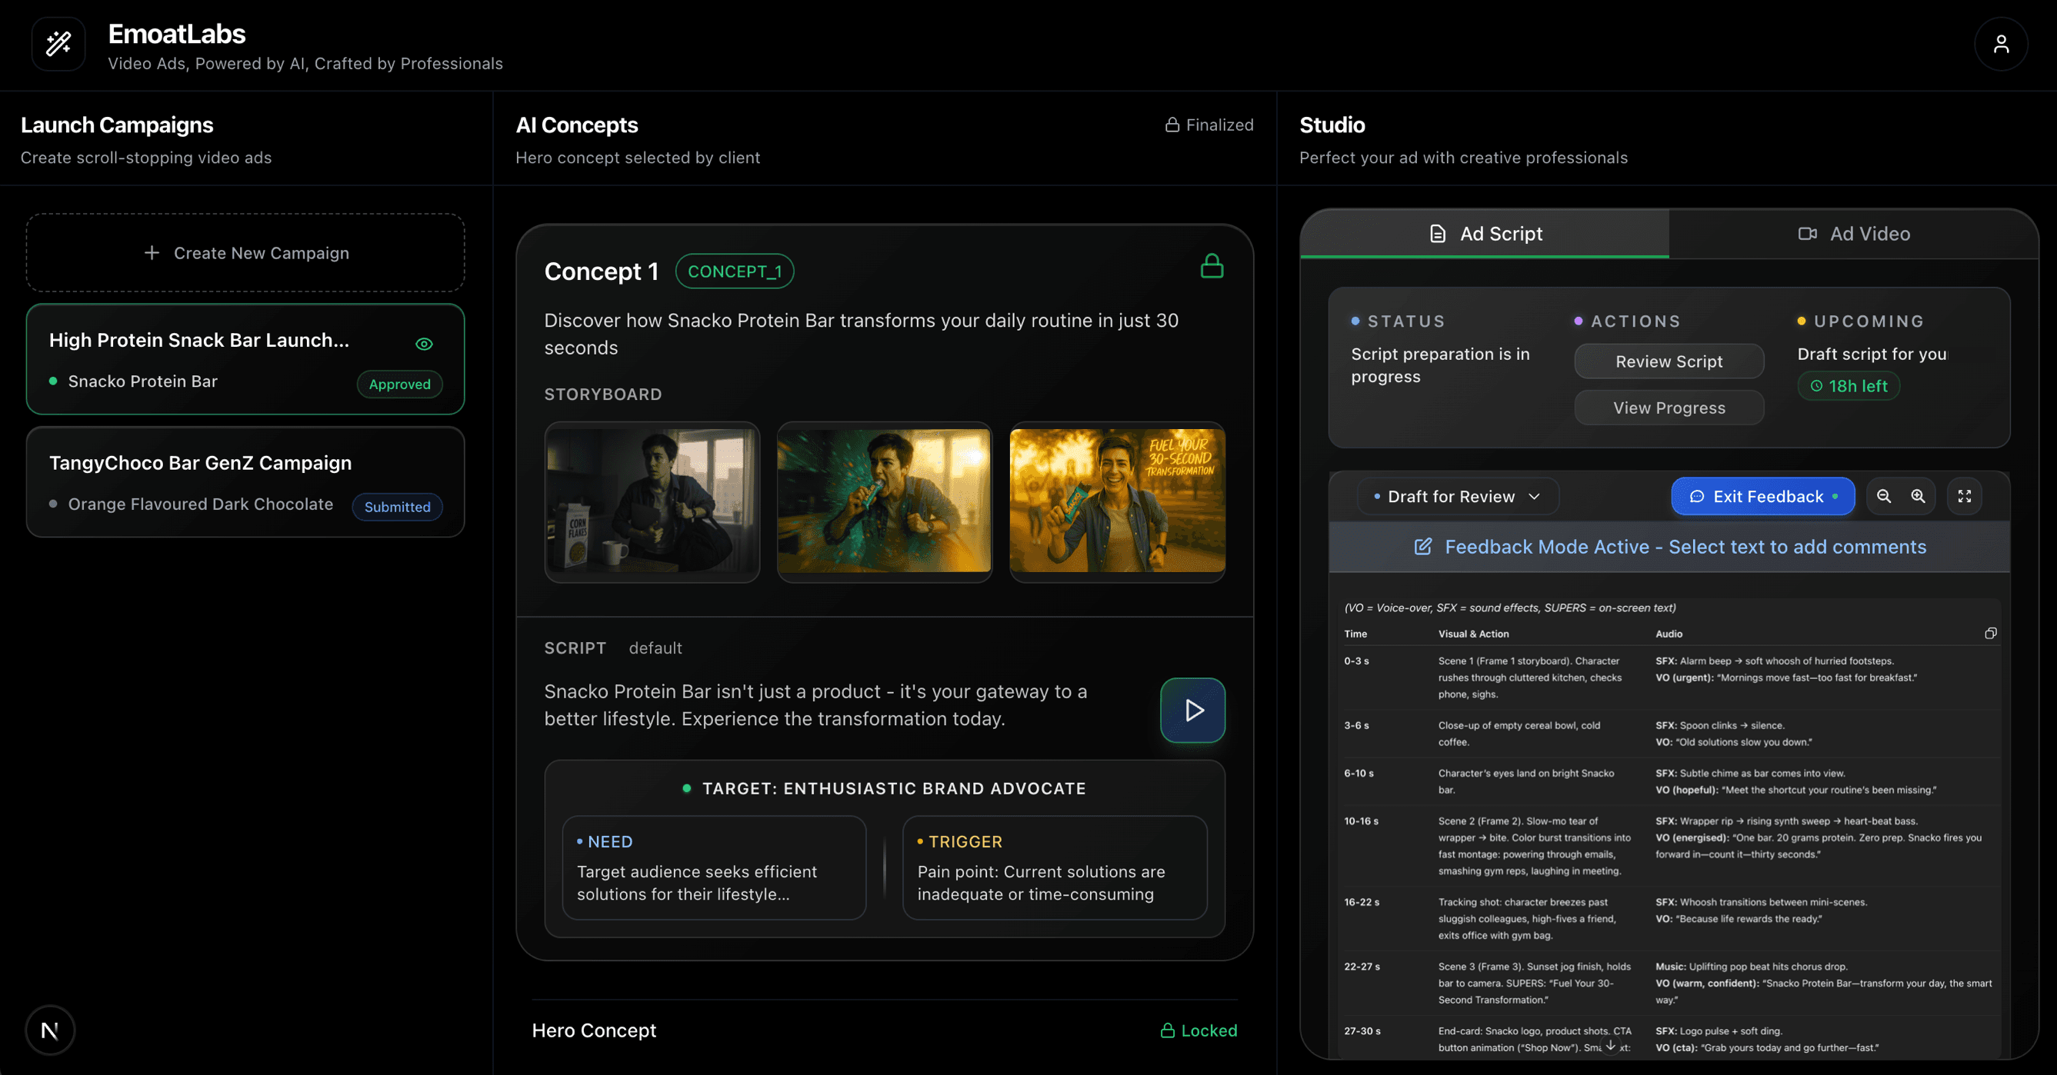Open the second storyboard frame thumbnail
Image resolution: width=2057 pixels, height=1075 pixels.
[884, 502]
